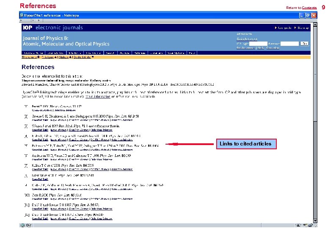Order from Infotrieve for reference 5
The height and width of the screenshot is (229, 336).
(122, 150)
